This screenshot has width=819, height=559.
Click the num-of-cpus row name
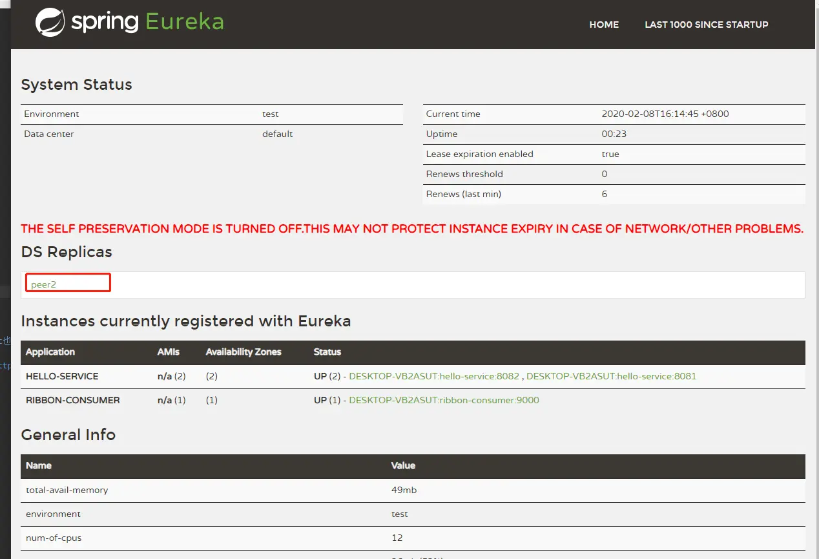click(x=54, y=538)
